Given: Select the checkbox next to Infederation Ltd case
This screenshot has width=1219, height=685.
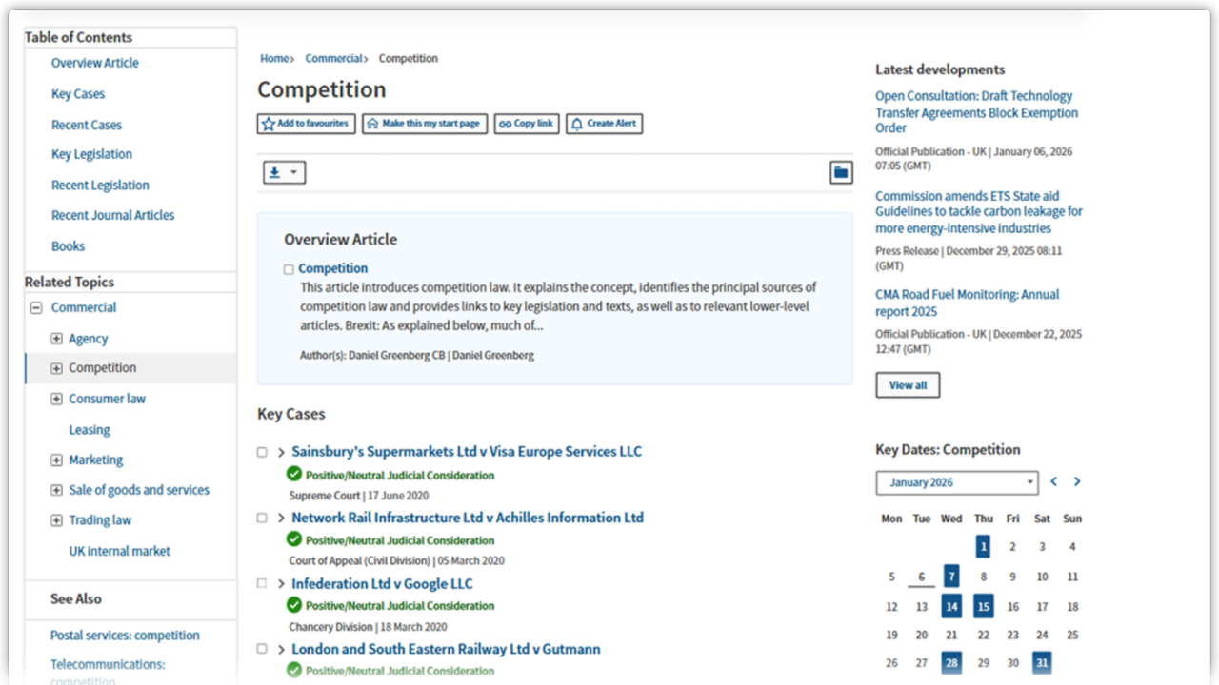Looking at the screenshot, I should click(261, 584).
